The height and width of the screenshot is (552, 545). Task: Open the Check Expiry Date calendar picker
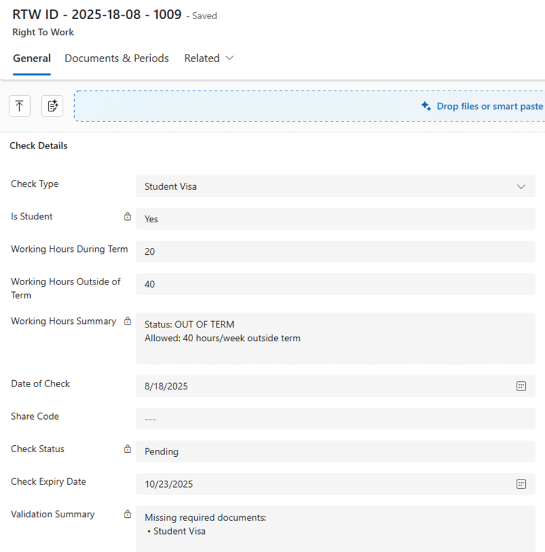521,484
